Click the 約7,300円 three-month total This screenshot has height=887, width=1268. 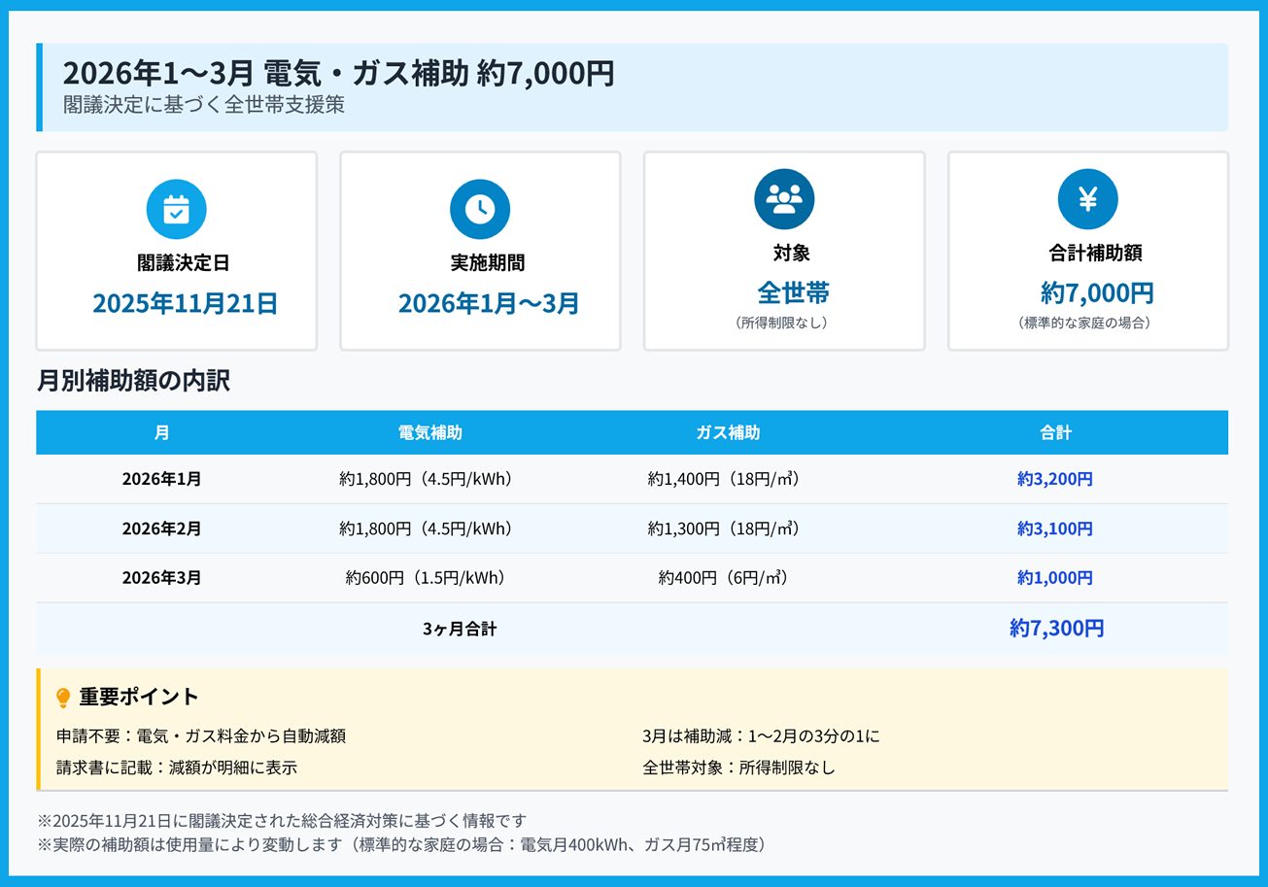pyautogui.click(x=1056, y=629)
